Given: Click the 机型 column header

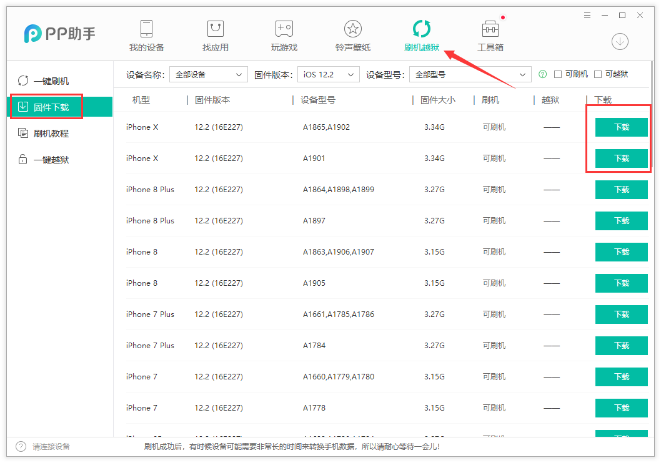Looking at the screenshot, I should (141, 100).
